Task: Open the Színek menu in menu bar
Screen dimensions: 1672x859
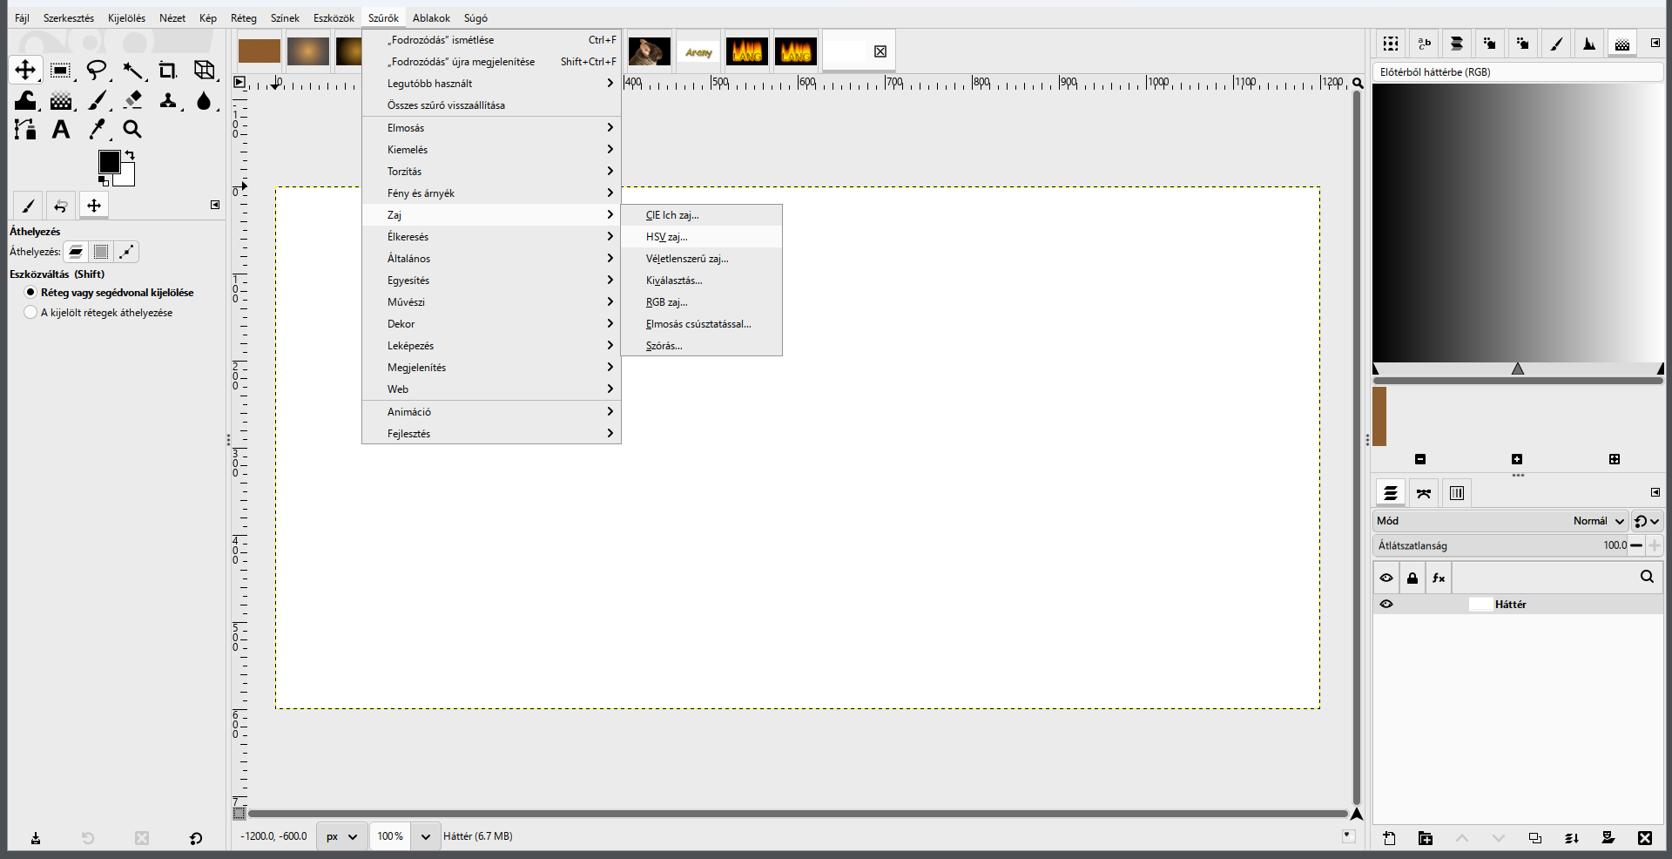Action: [285, 18]
